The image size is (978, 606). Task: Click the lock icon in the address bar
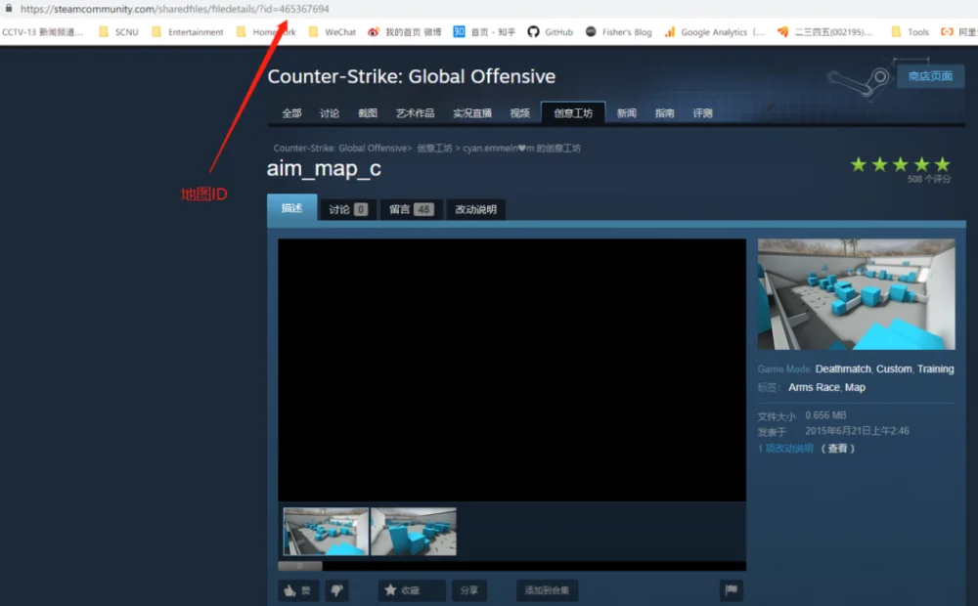point(9,8)
